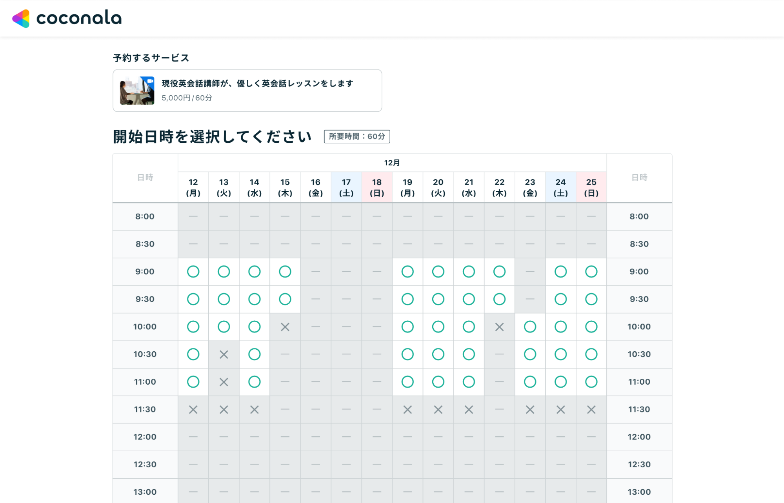Click the unavailable X on Dec 15 at 10:00
The width and height of the screenshot is (784, 503).
click(285, 327)
